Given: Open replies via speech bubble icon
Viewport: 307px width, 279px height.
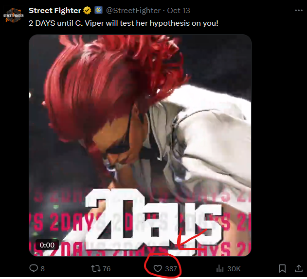Looking at the screenshot, I should (34, 268).
